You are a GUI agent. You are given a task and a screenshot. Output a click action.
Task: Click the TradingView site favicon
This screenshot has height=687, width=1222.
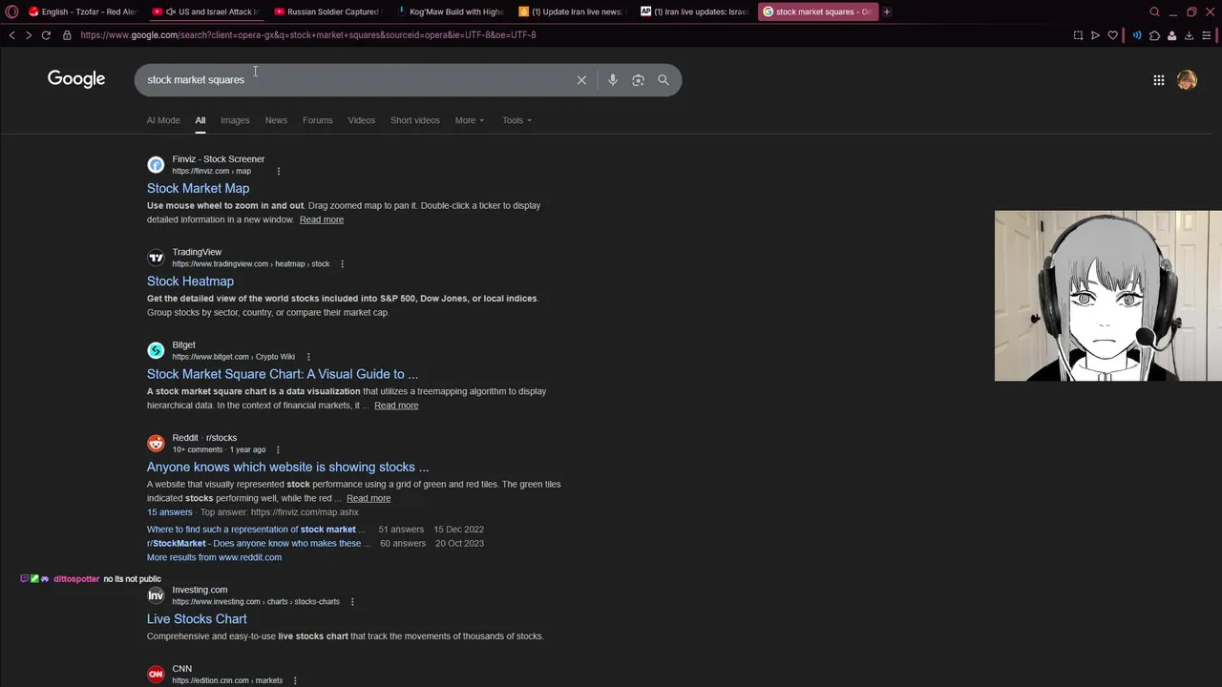[x=156, y=258]
